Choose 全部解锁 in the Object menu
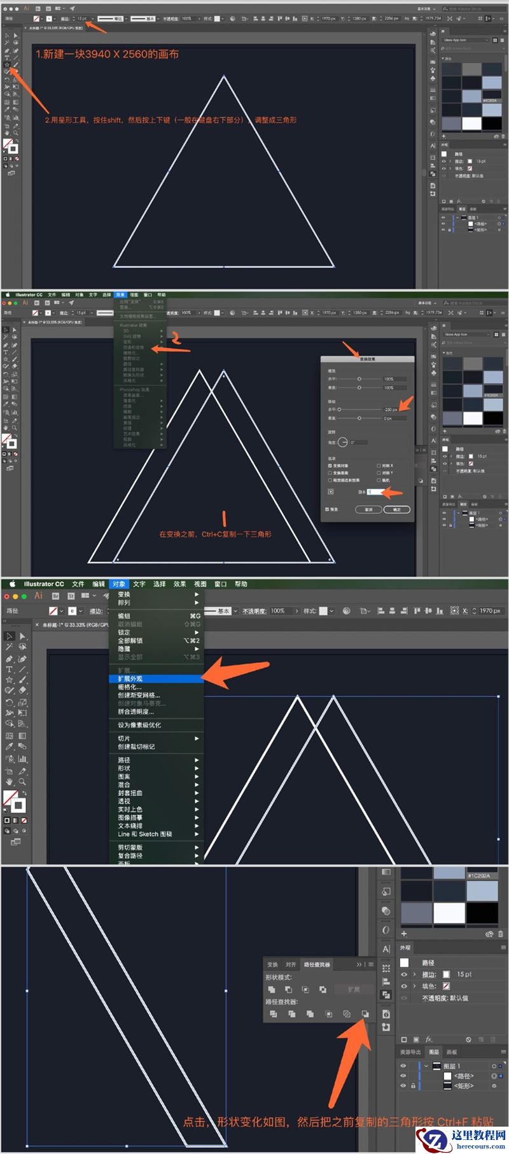509x1154 pixels. pyautogui.click(x=157, y=641)
